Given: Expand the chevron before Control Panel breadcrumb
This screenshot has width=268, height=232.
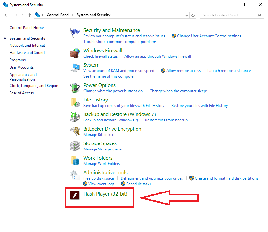Looking at the screenshot, I should pyautogui.click(x=43, y=15).
